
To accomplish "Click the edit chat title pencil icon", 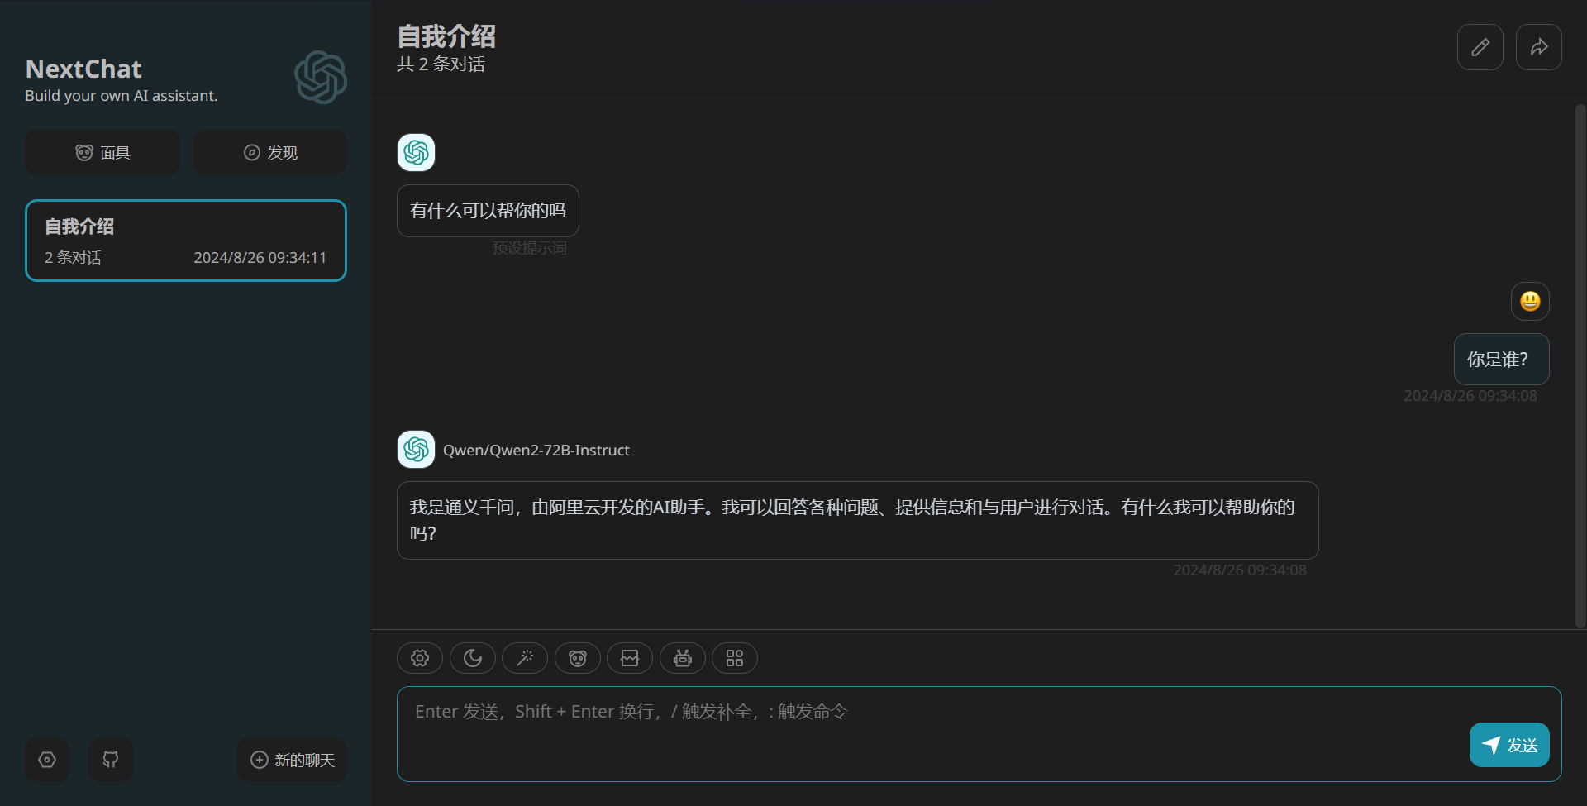I will point(1480,47).
